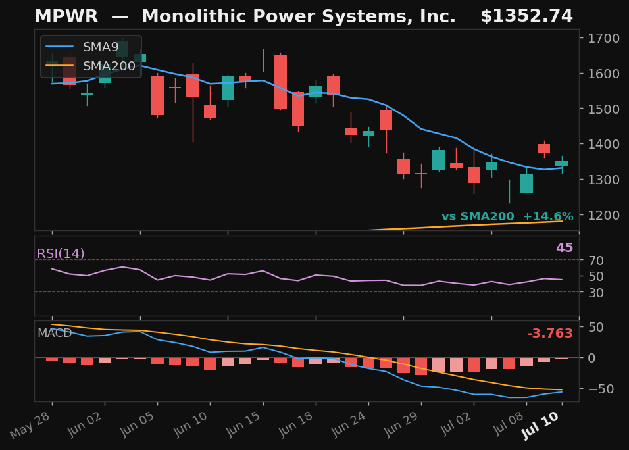Click the orange SMA200 legend line sample
629x450 pixels.
coord(59,66)
